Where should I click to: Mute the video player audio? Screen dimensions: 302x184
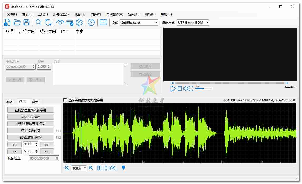(x=186, y=89)
